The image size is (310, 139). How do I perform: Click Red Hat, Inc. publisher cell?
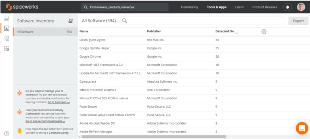156,40
